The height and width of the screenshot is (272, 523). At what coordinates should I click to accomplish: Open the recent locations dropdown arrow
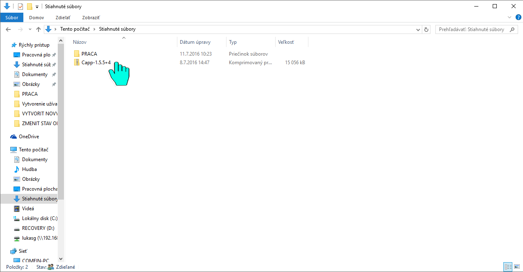click(x=30, y=29)
